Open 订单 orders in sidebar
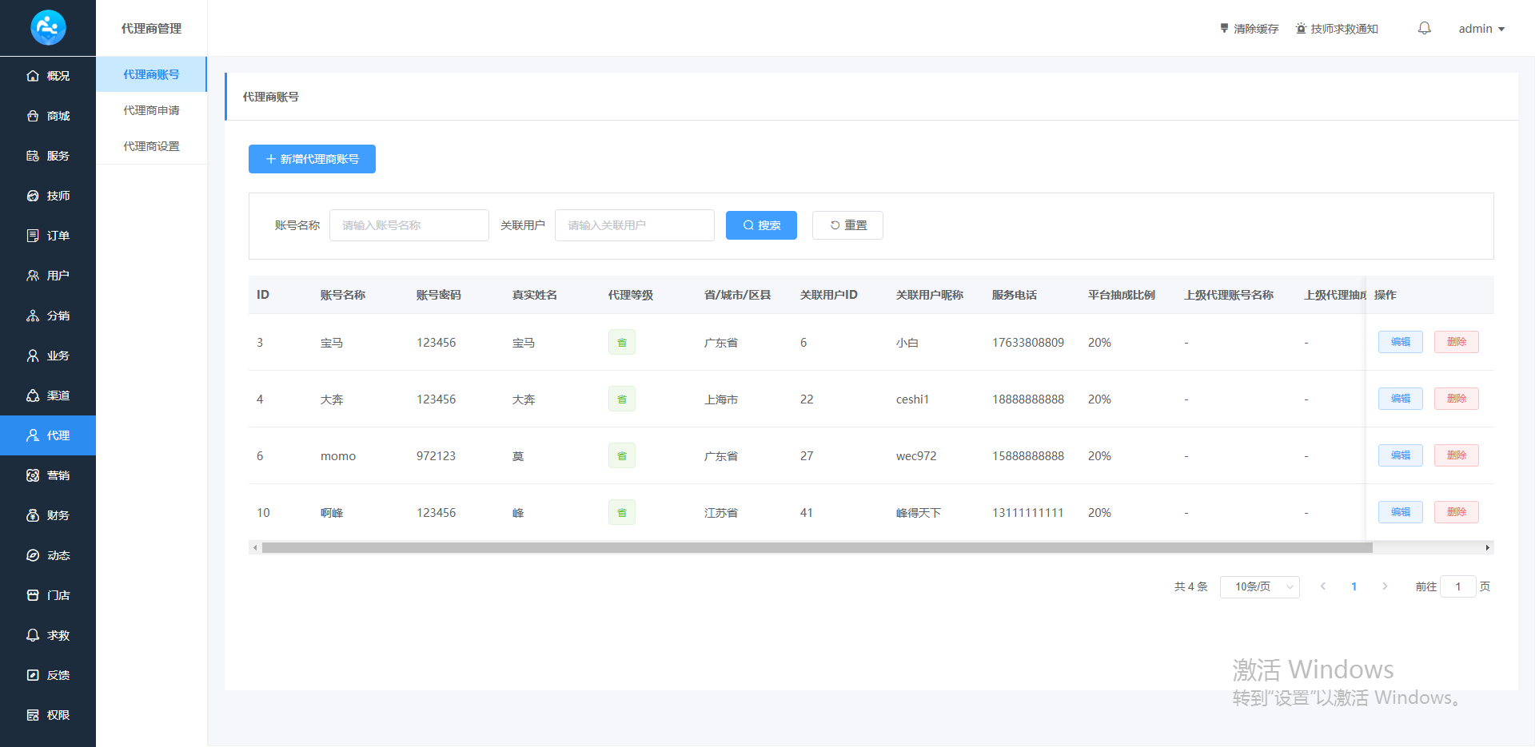The height and width of the screenshot is (747, 1535). point(48,236)
